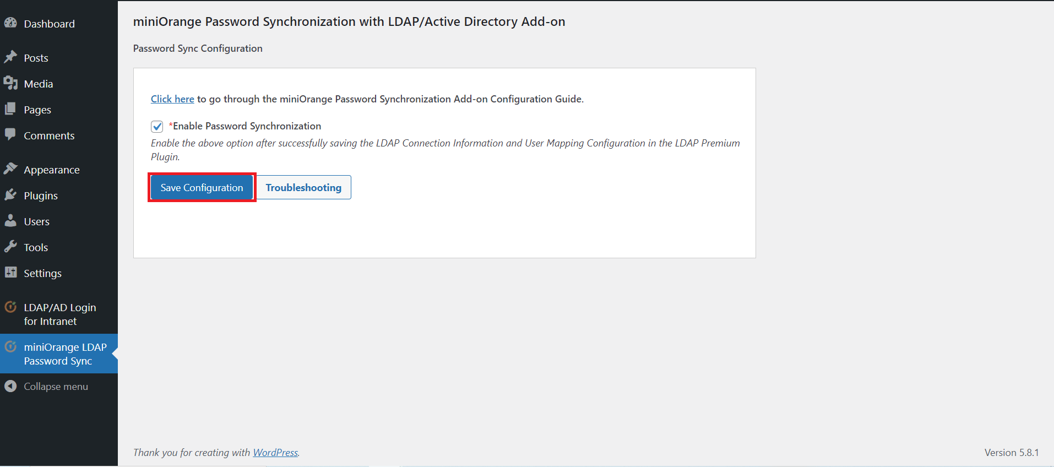Follow the Click here configuration guide link
Screen dimensions: 1054x467
click(x=172, y=99)
